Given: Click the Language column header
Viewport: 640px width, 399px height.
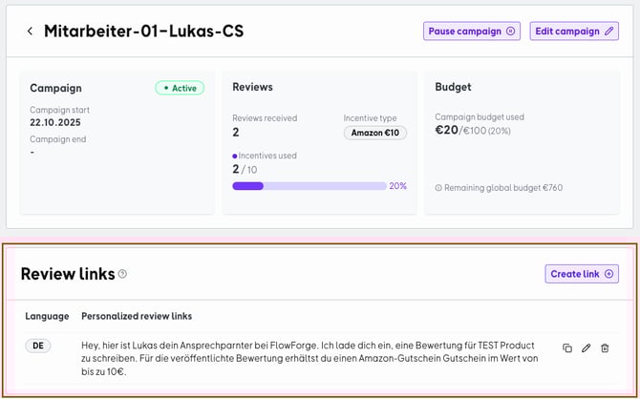Looking at the screenshot, I should click(47, 315).
